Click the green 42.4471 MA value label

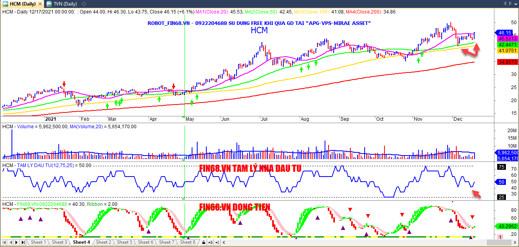[507, 45]
